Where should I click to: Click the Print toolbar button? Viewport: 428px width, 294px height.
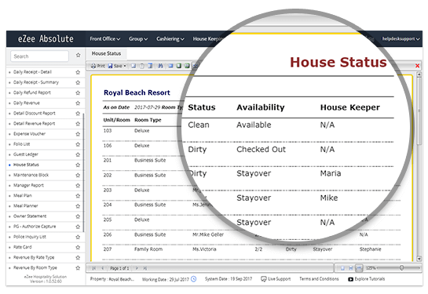(x=97, y=66)
